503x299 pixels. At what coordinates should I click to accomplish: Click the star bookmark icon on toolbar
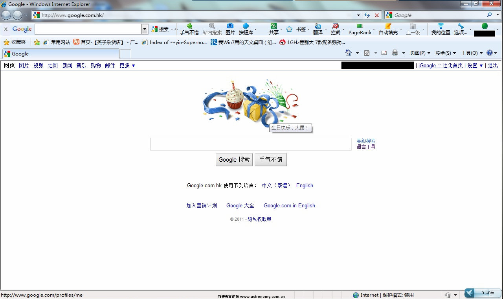click(289, 29)
